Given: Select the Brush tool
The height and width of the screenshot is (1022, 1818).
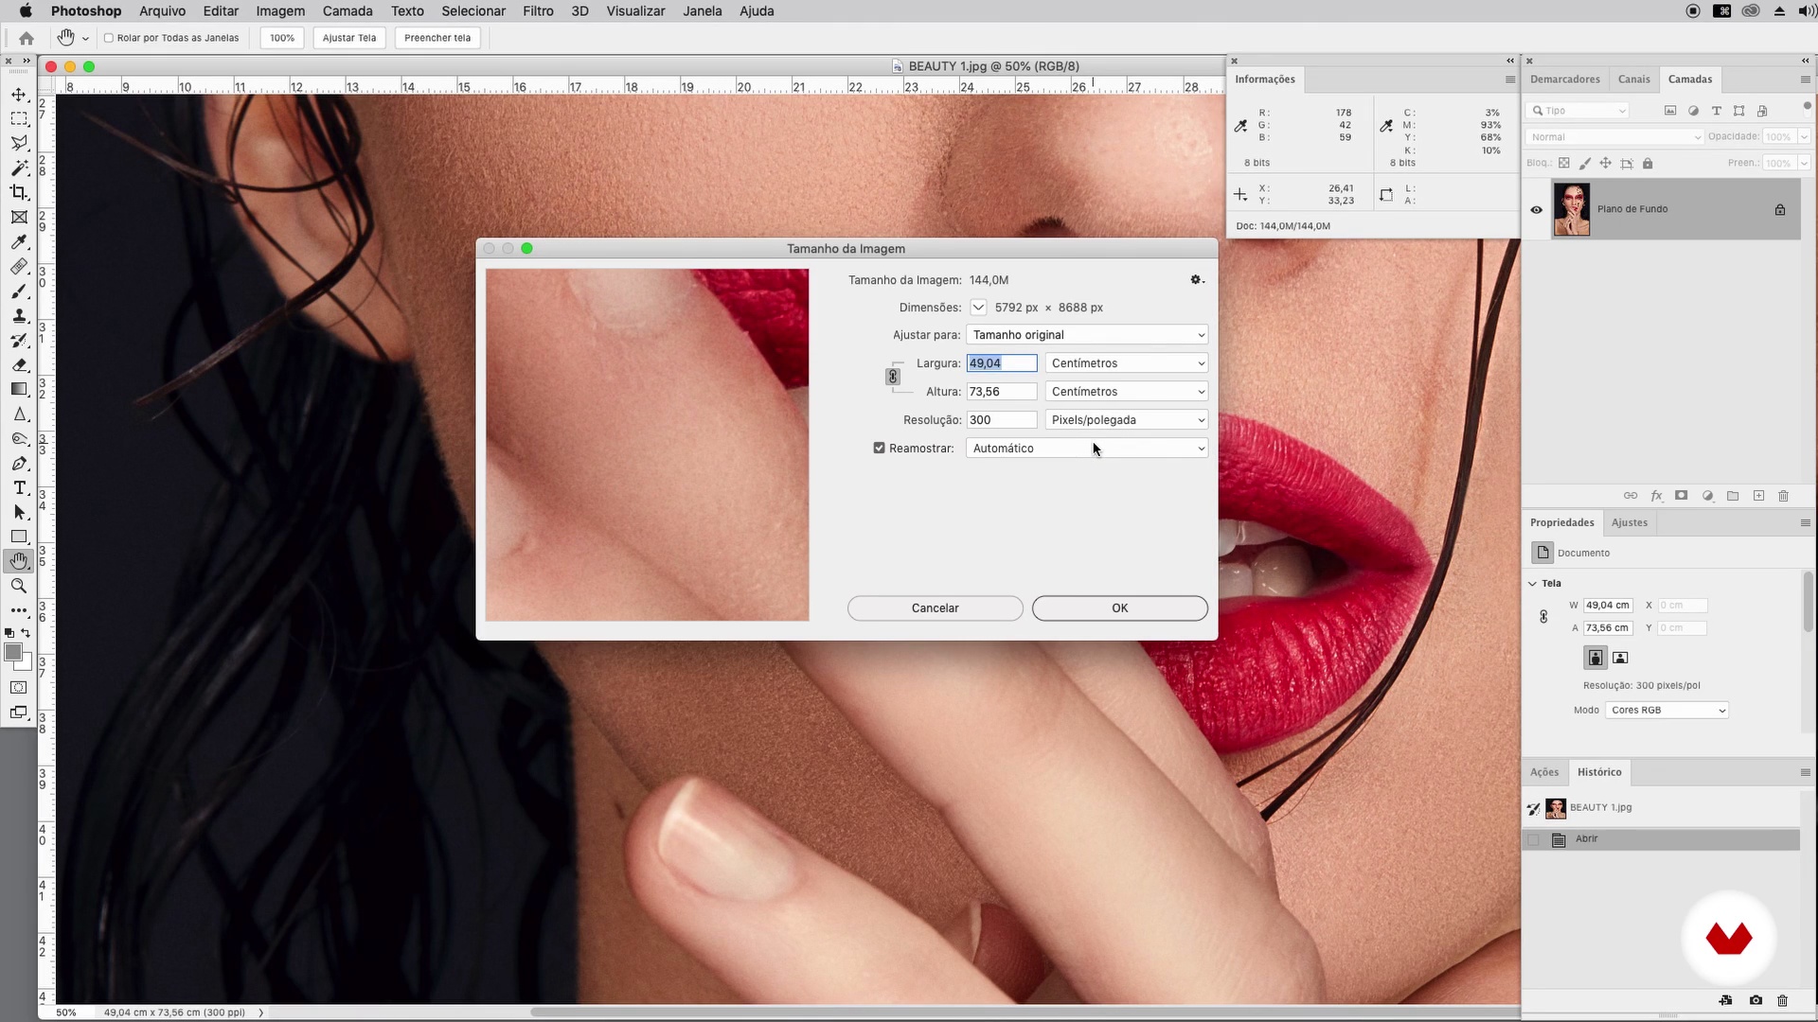Looking at the screenshot, I should (x=19, y=291).
